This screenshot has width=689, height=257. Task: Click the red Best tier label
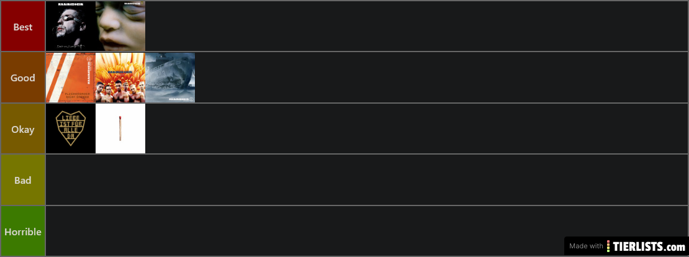pyautogui.click(x=23, y=26)
